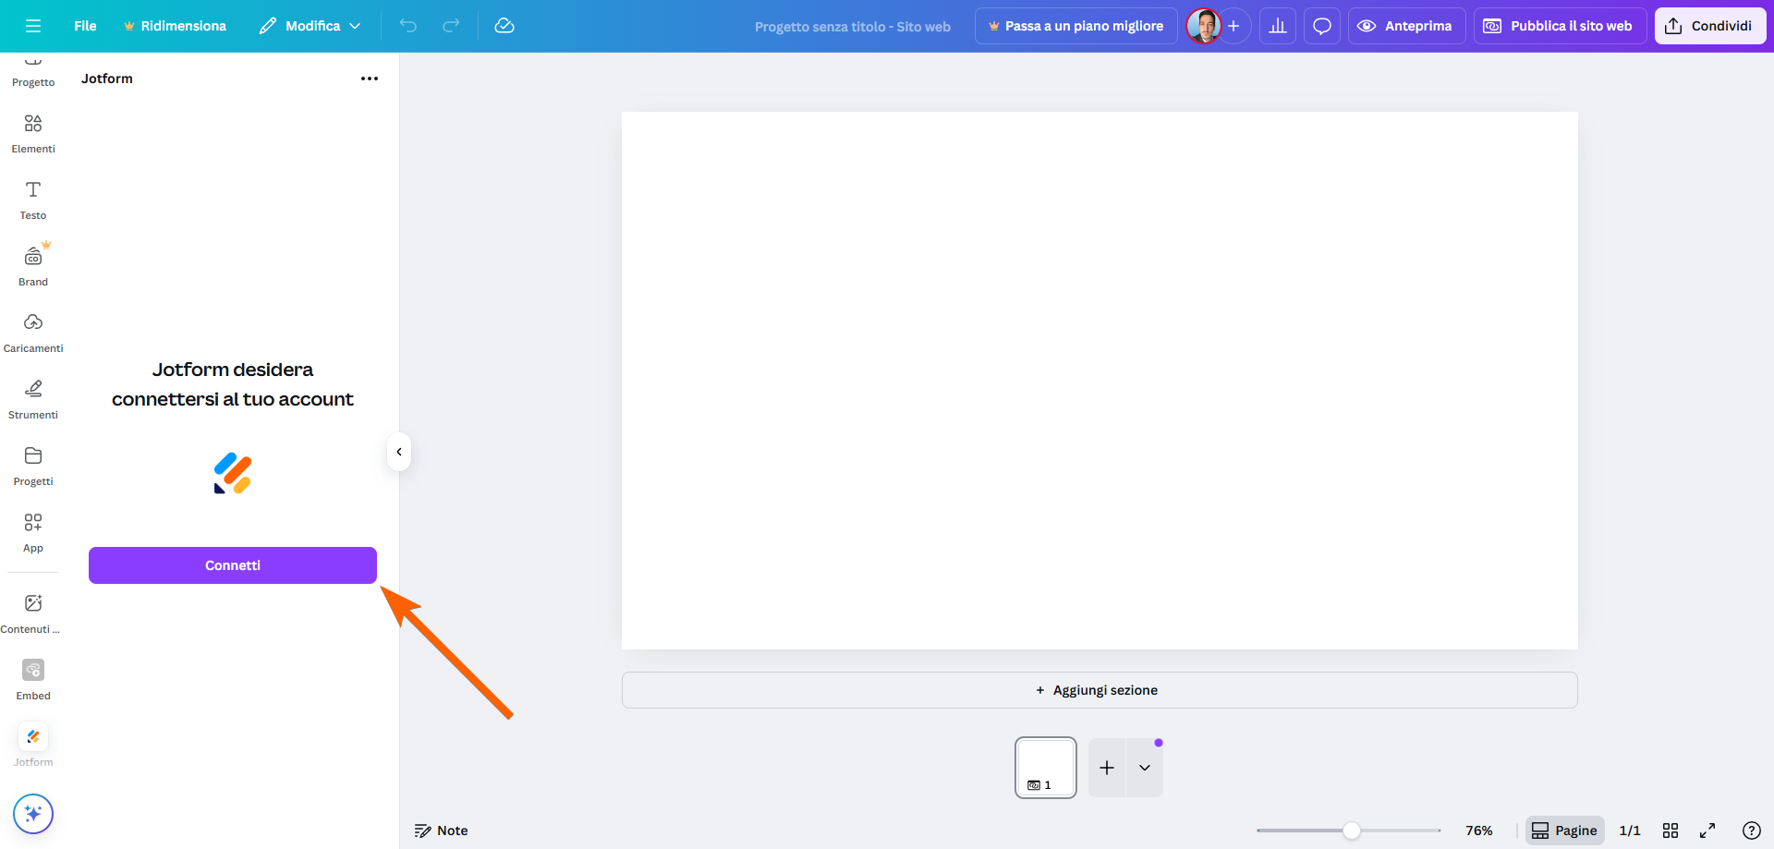The height and width of the screenshot is (849, 1774).
Task: Open the App sidebar panel
Action: 33,532
